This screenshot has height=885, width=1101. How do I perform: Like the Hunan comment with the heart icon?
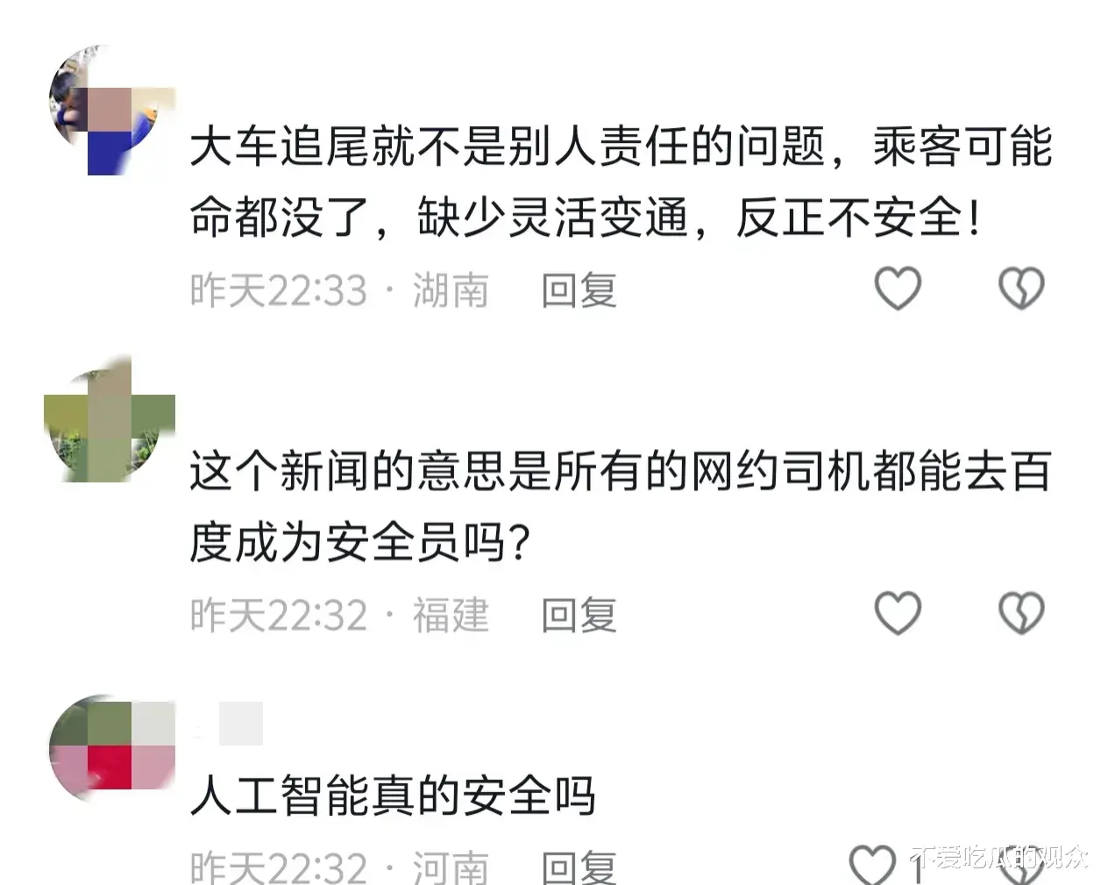pos(899,289)
